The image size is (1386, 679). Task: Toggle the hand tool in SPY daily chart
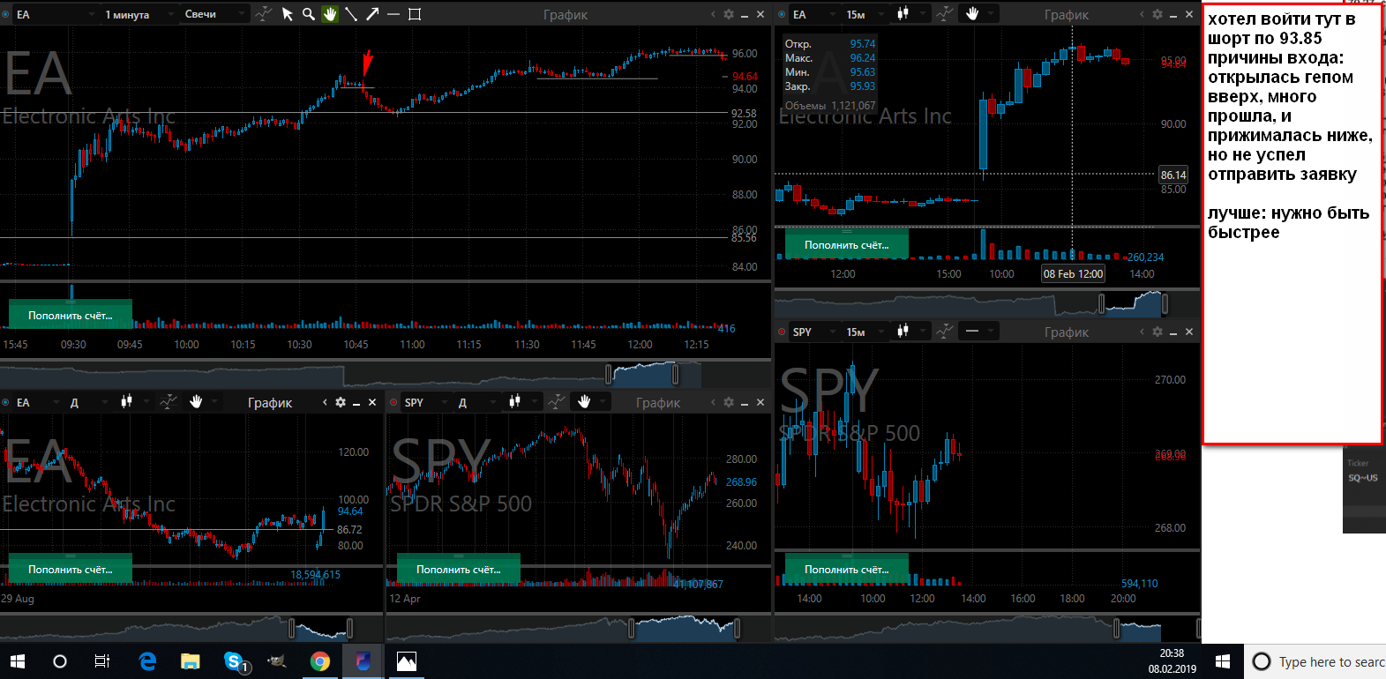(x=584, y=402)
